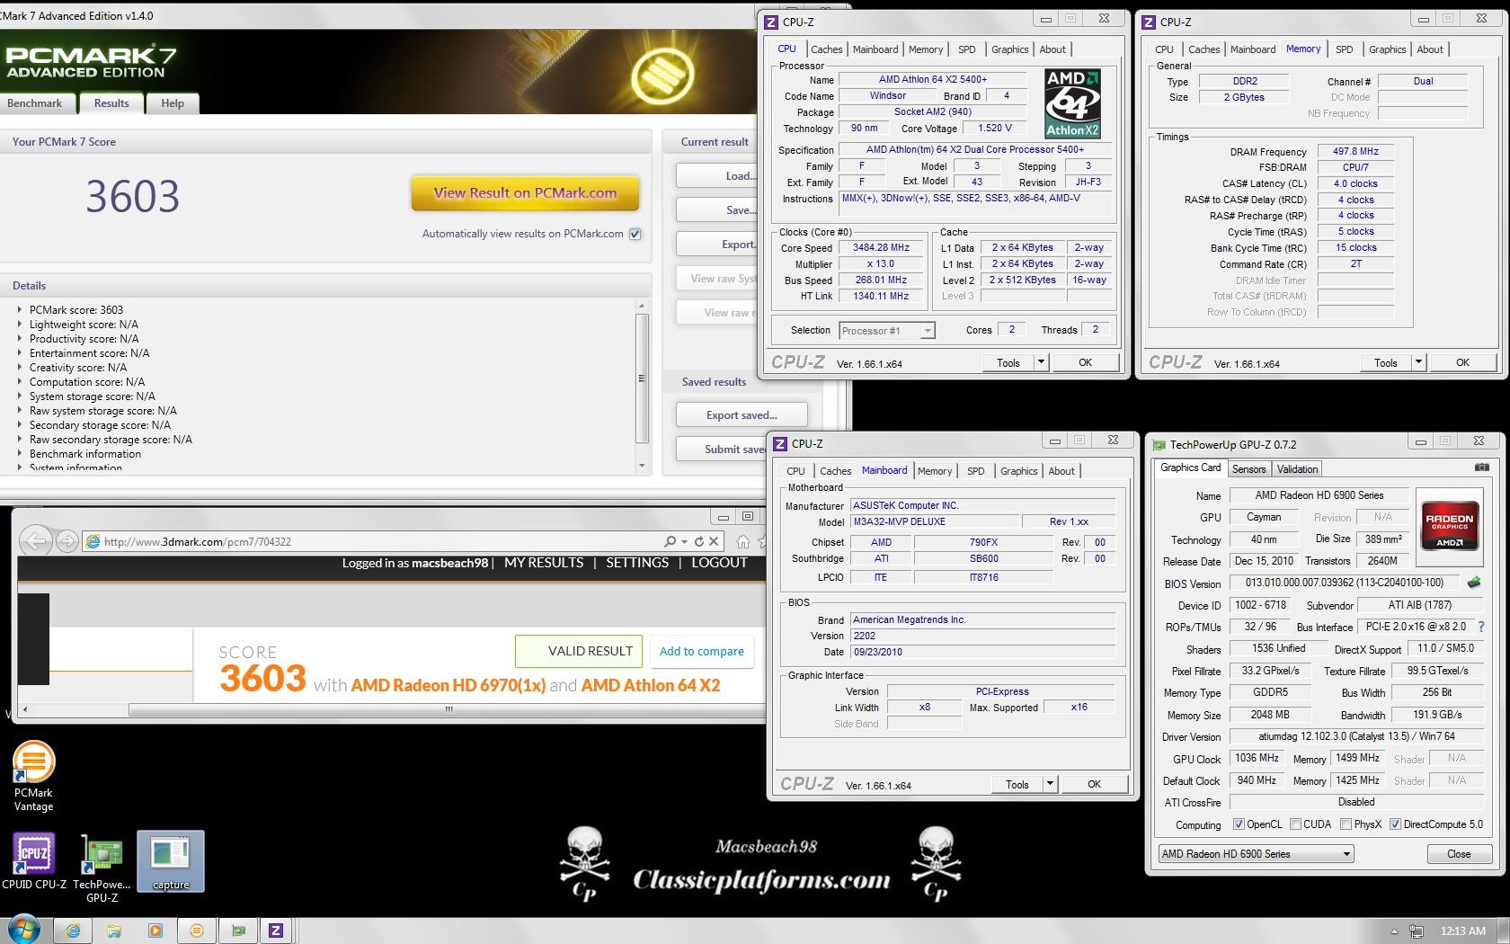Click the Windows Start orb
The height and width of the screenshot is (944, 1510).
click(x=24, y=930)
